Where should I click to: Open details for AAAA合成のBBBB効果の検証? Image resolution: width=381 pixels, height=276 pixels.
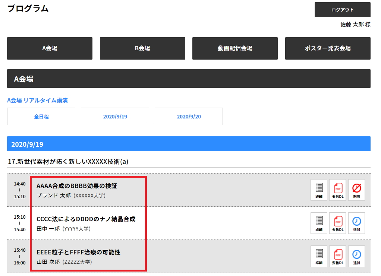point(319,190)
